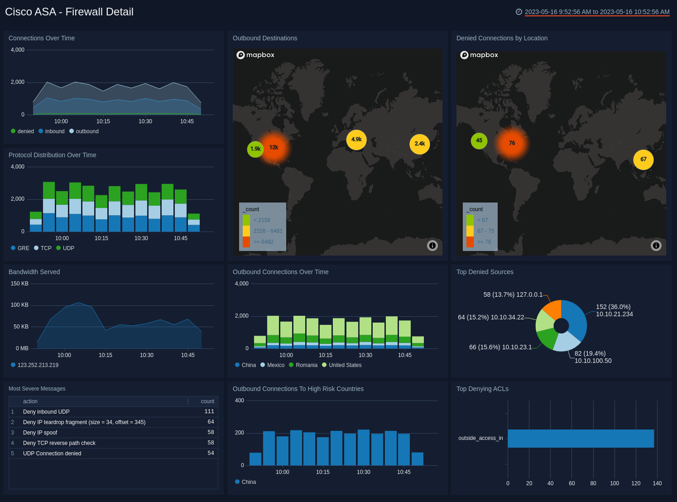This screenshot has height=502, width=677.
Task: Click the Deny inbound UDP table row
Action: [x=46, y=411]
